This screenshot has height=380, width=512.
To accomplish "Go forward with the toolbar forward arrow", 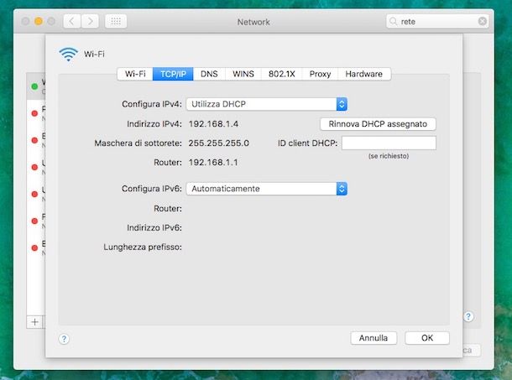I will click(90, 22).
